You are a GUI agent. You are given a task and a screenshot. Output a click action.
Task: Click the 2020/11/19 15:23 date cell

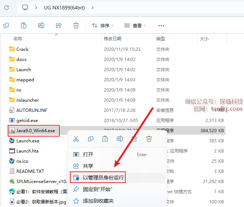[x=122, y=49]
